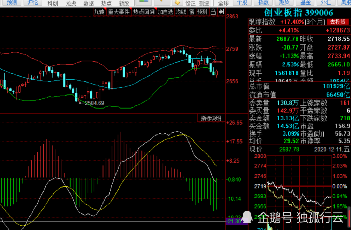
Task: Open the 九转 indicator
Action: click(99, 12)
